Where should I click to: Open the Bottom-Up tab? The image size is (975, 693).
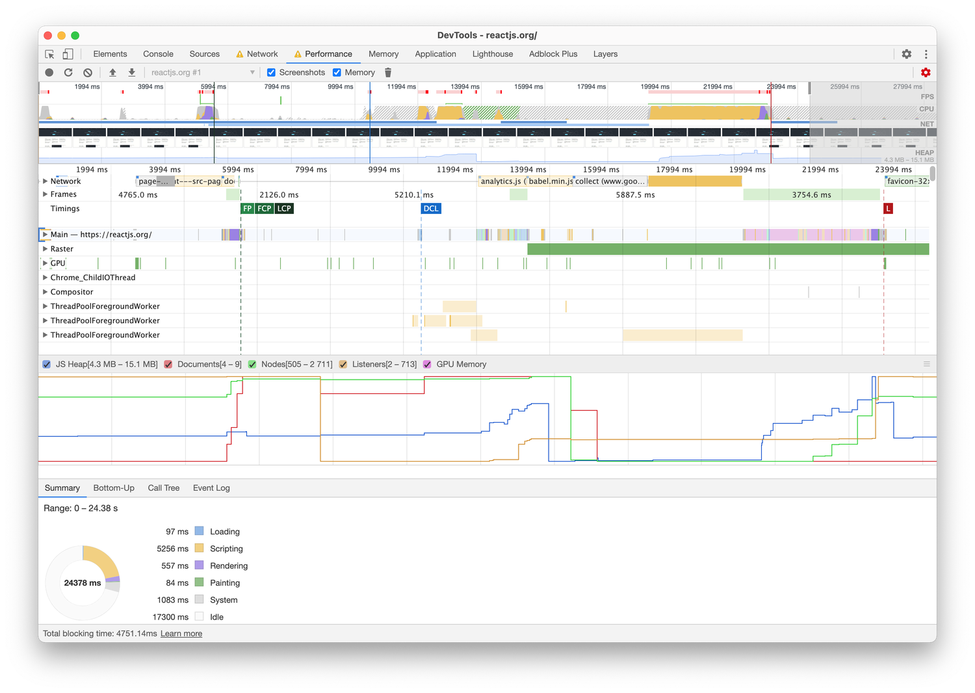point(114,488)
